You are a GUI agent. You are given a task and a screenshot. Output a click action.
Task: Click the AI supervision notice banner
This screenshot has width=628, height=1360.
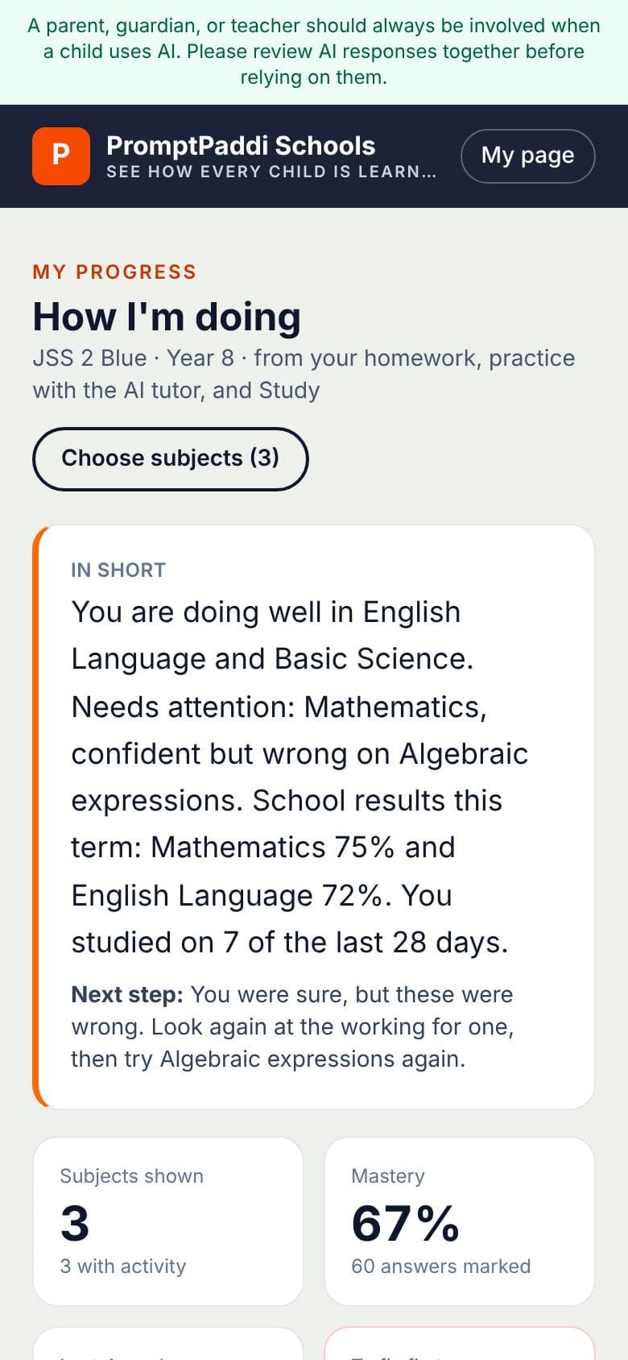(x=314, y=52)
